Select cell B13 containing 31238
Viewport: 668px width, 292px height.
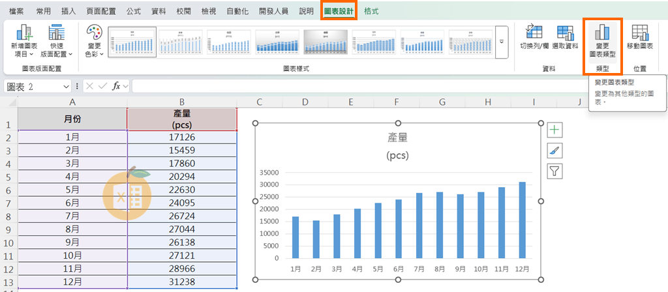[x=182, y=282]
